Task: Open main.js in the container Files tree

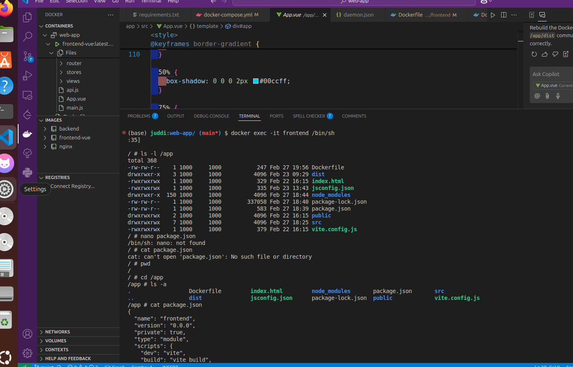Action: point(75,108)
